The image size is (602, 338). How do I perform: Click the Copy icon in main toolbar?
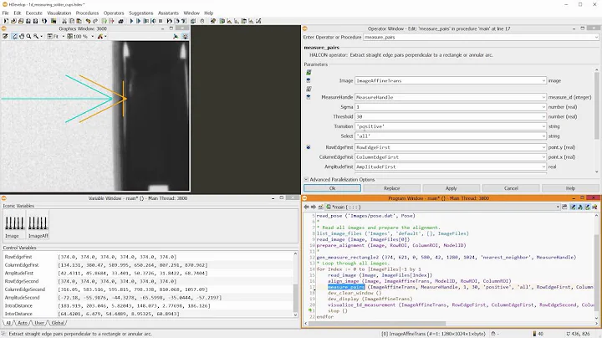71,21
